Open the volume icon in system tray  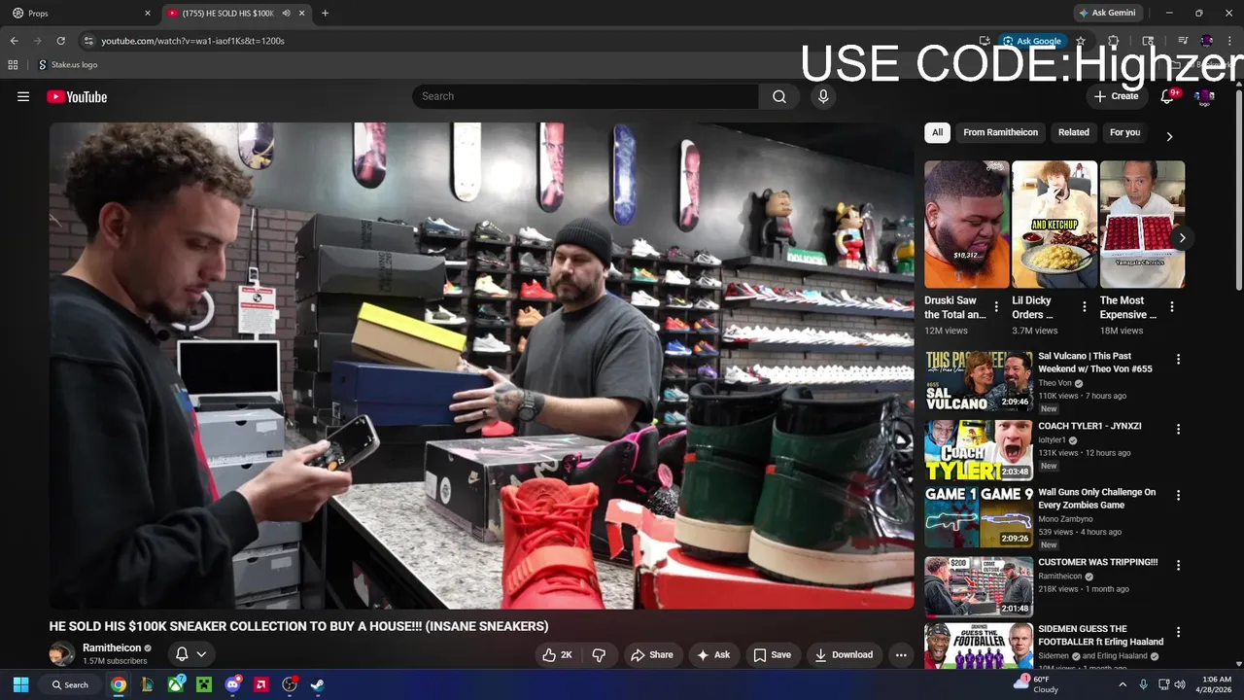pos(1180,684)
